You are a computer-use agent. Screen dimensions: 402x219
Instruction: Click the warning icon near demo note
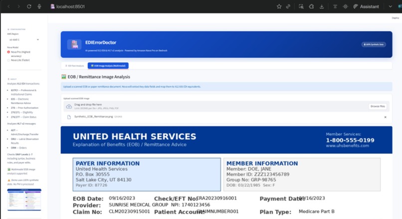click(x=8, y=180)
